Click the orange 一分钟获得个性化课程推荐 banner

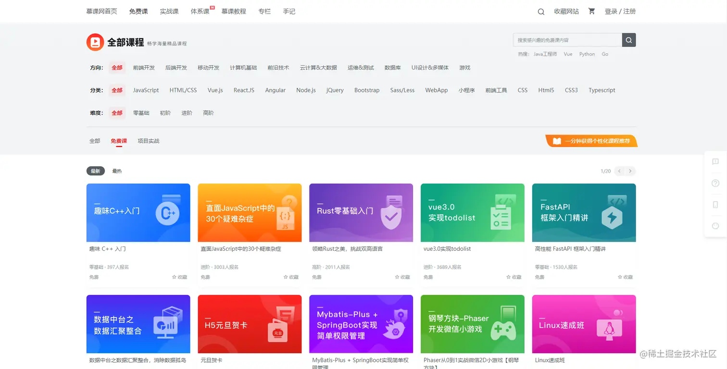tap(591, 141)
